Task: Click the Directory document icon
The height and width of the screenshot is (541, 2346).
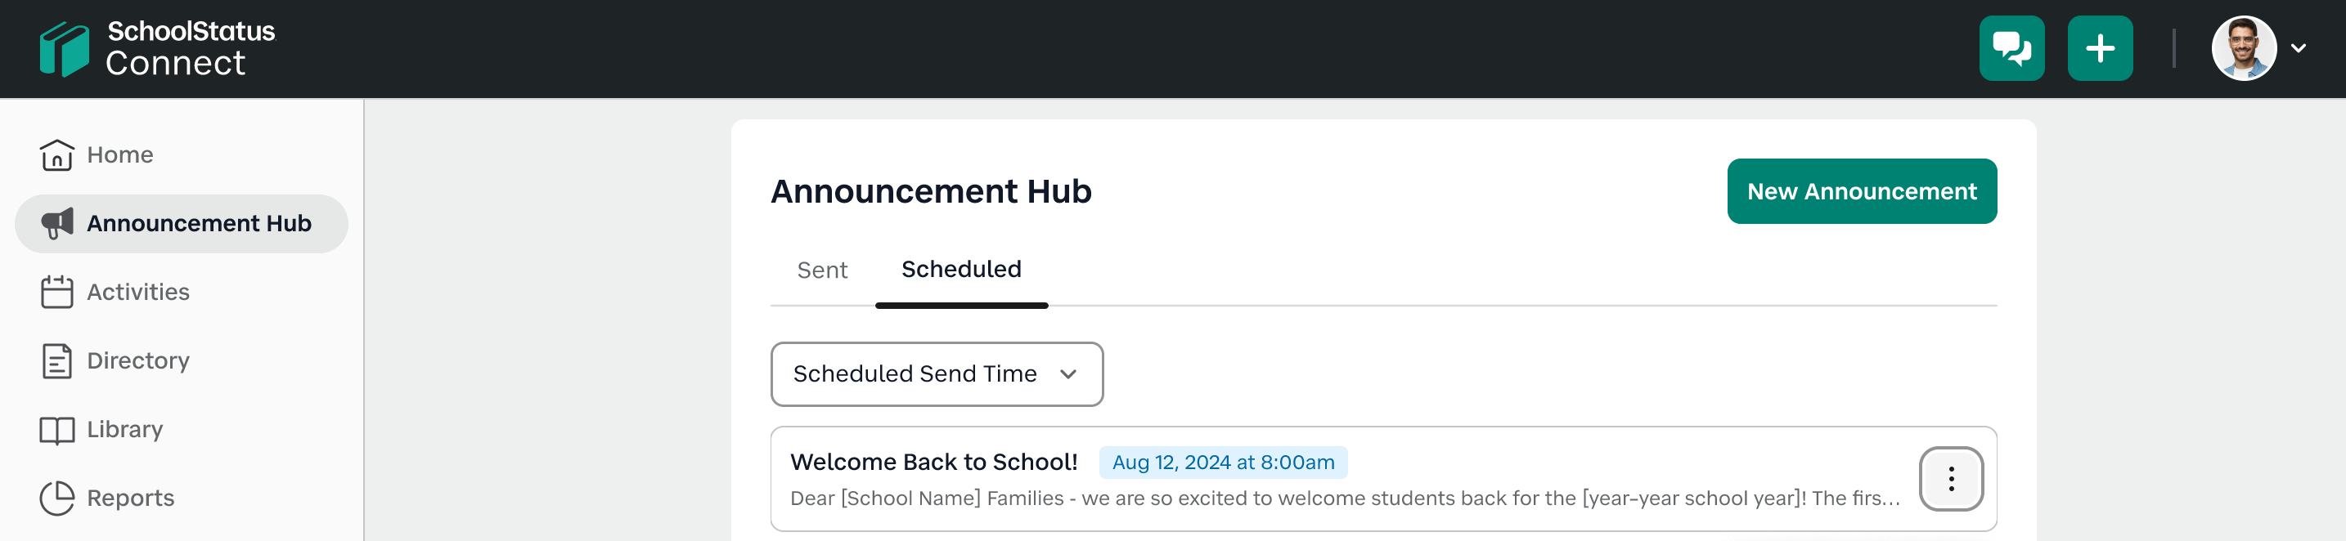Action: click(56, 361)
